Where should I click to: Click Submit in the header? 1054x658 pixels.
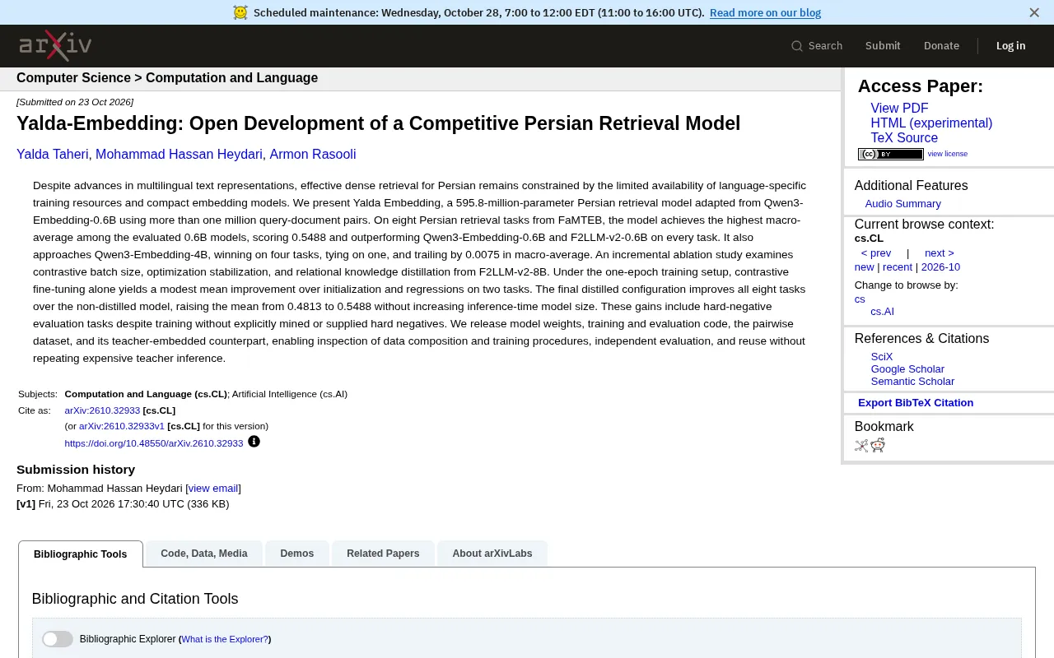tap(883, 46)
